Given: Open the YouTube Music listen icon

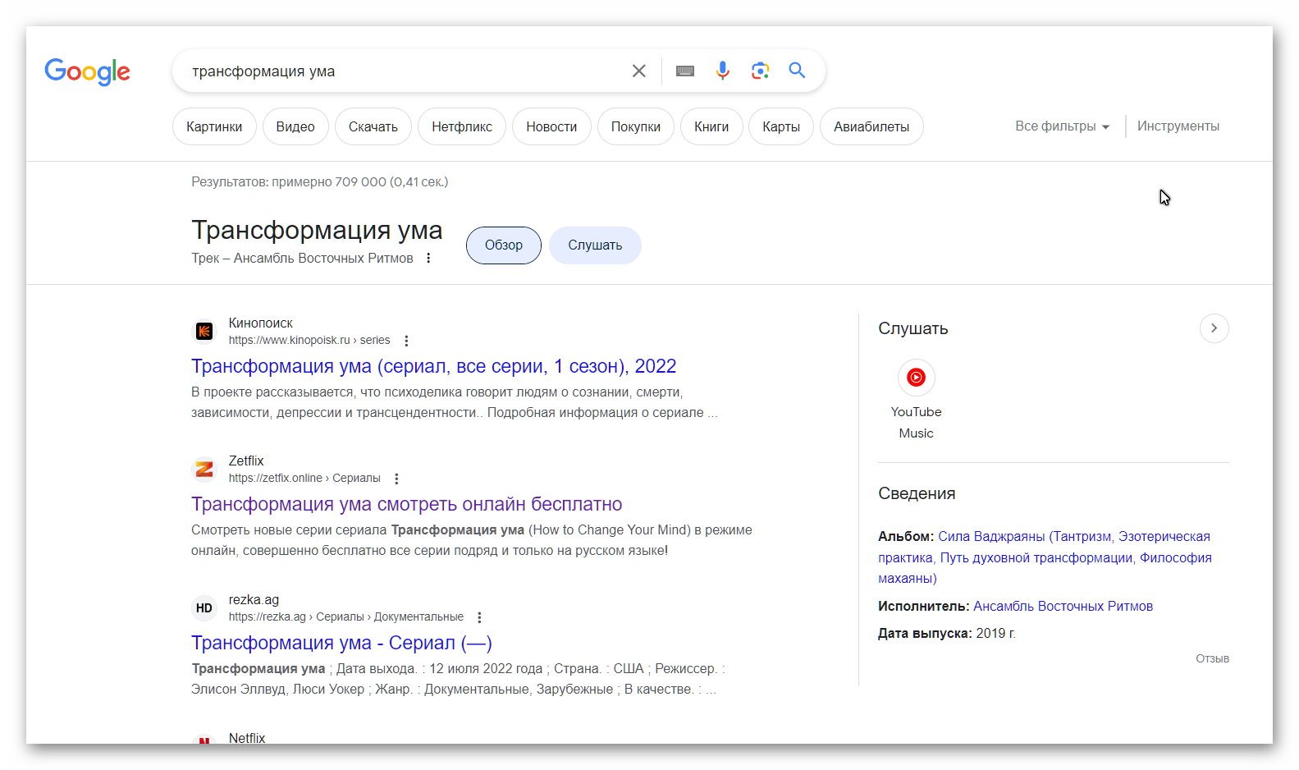Looking at the screenshot, I should coord(916,378).
